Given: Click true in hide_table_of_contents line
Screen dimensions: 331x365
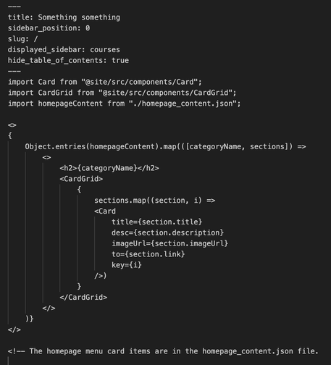Looking at the screenshot, I should [120, 60].
